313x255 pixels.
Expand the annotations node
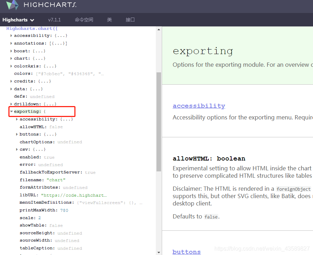click(x=11, y=43)
